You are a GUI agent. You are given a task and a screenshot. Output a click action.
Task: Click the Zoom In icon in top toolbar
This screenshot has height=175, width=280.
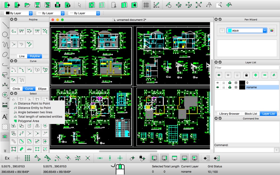(179, 5)
